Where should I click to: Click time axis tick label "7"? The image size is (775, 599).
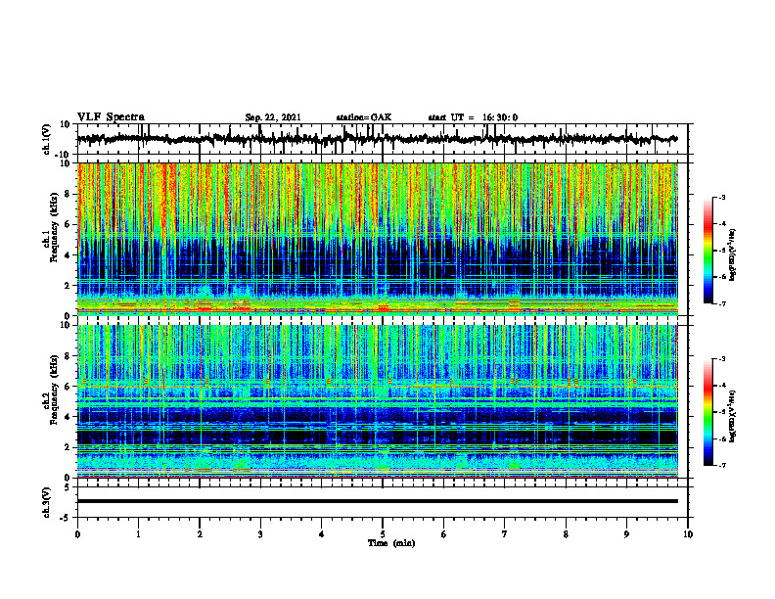point(505,534)
